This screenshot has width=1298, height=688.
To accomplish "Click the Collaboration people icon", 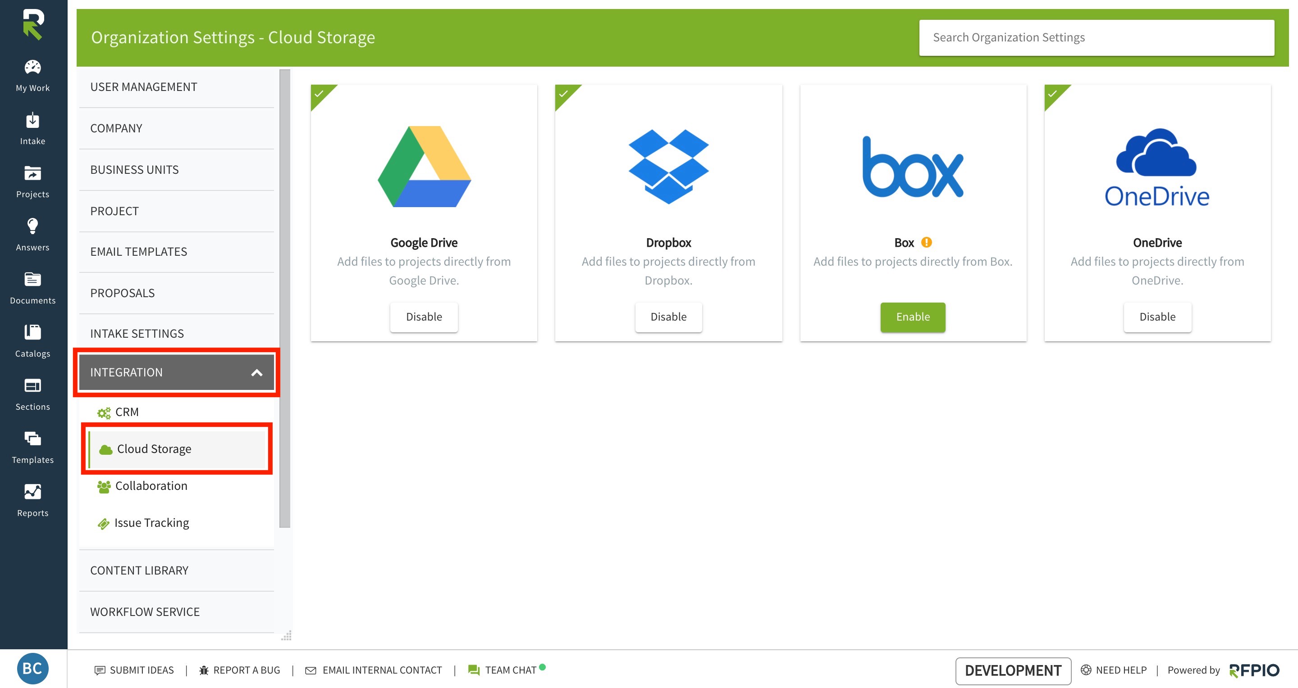I will click(x=104, y=487).
